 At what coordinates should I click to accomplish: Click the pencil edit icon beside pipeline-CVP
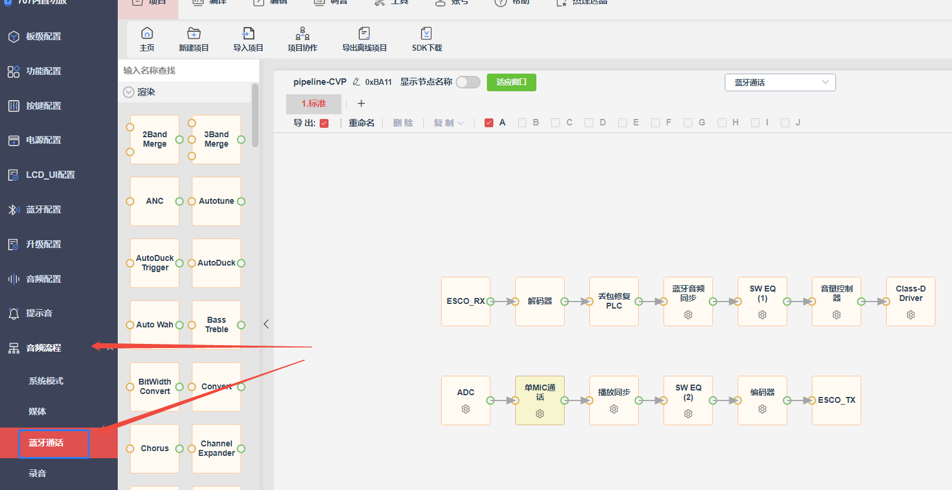click(356, 82)
